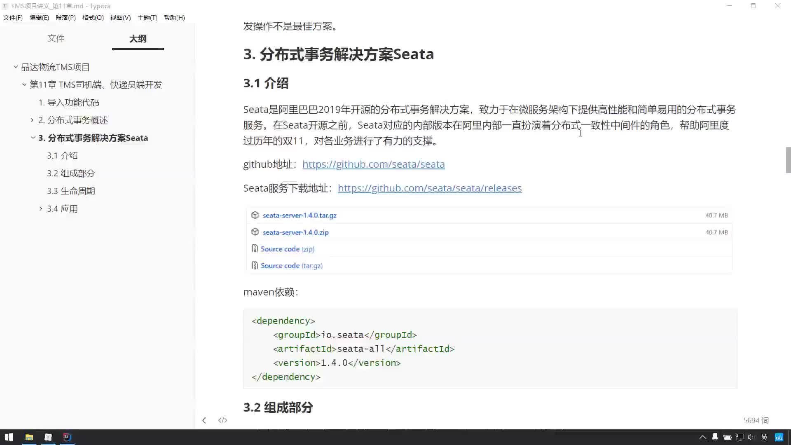Image resolution: width=791 pixels, height=445 pixels.
Task: Open 编辑(E) menu
Action: (x=39, y=18)
